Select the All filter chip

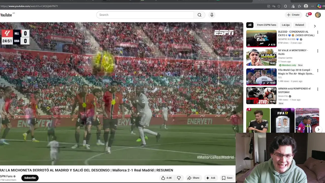click(250, 25)
